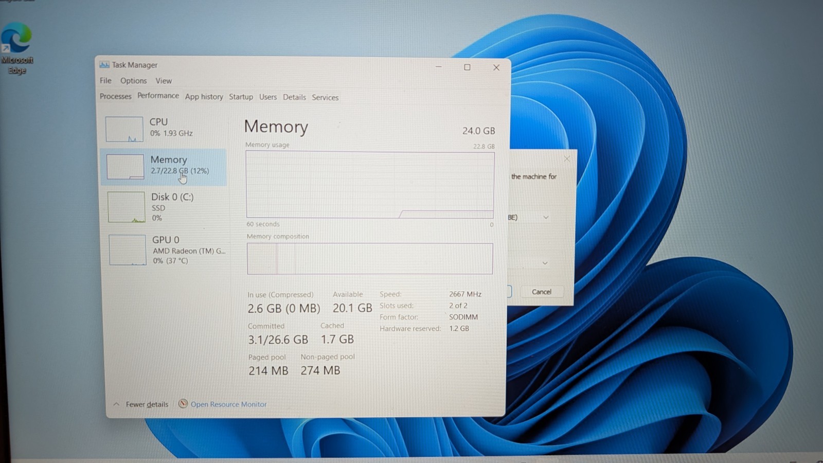This screenshot has width=823, height=463.
Task: Click the Cached 1.7 GB value
Action: point(337,339)
